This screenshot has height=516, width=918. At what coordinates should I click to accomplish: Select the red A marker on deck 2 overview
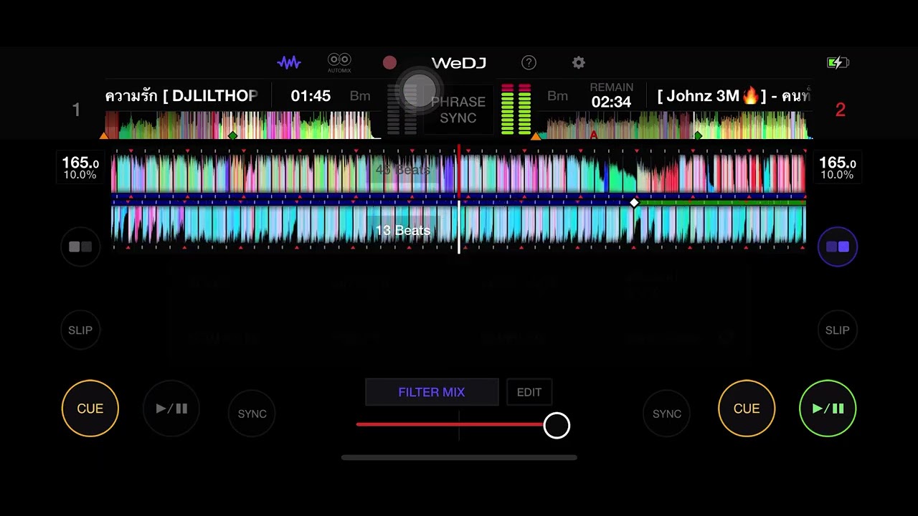point(593,135)
